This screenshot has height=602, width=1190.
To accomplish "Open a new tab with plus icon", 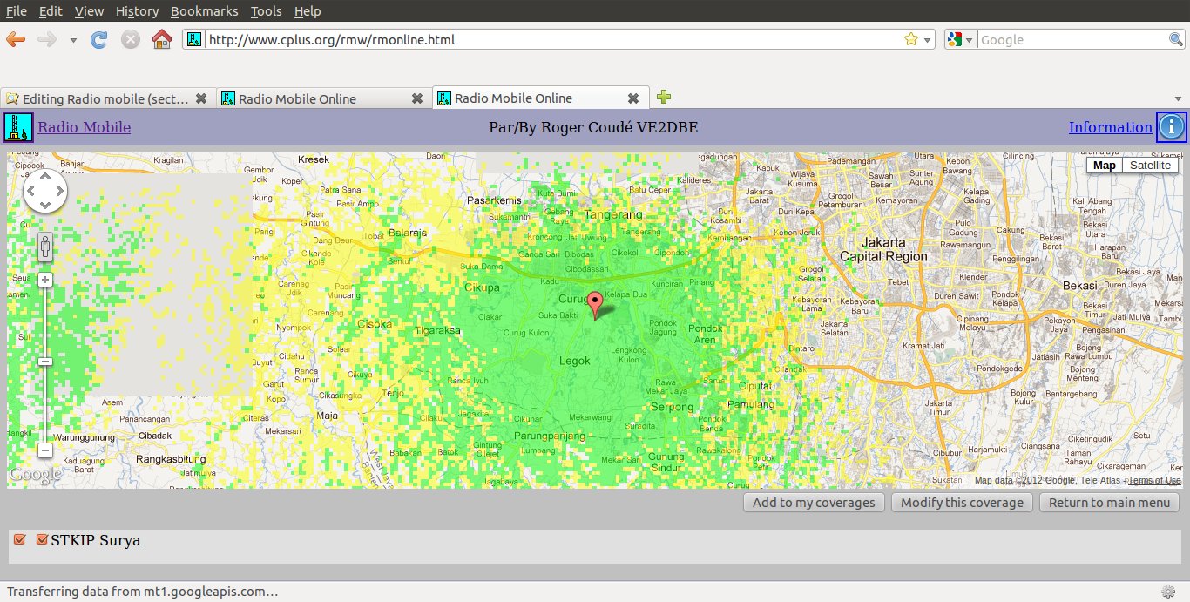I will pos(664,98).
